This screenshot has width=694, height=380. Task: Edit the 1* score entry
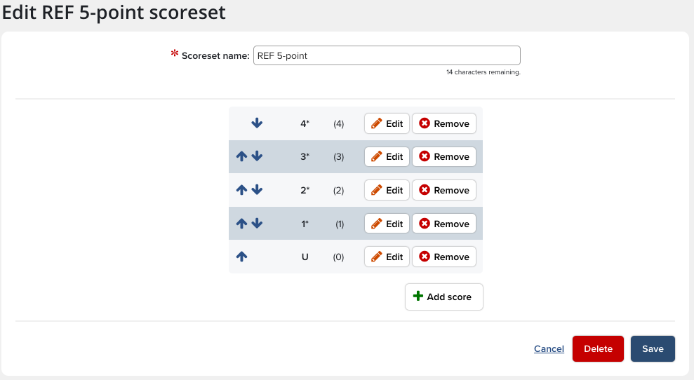pos(387,224)
